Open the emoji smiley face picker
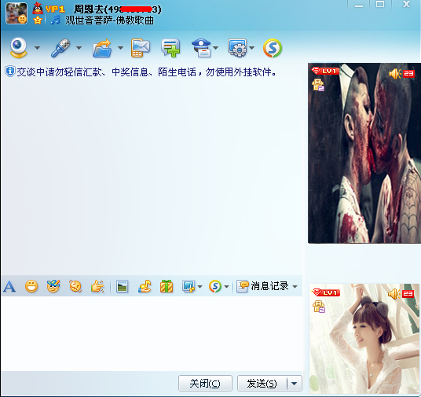421x397 pixels. point(31,286)
